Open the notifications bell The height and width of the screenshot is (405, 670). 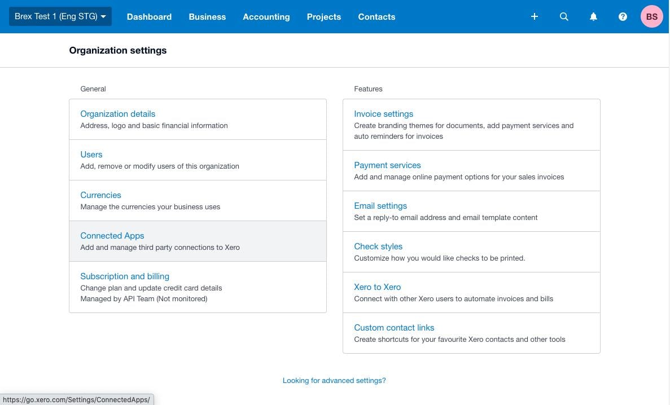tap(593, 16)
